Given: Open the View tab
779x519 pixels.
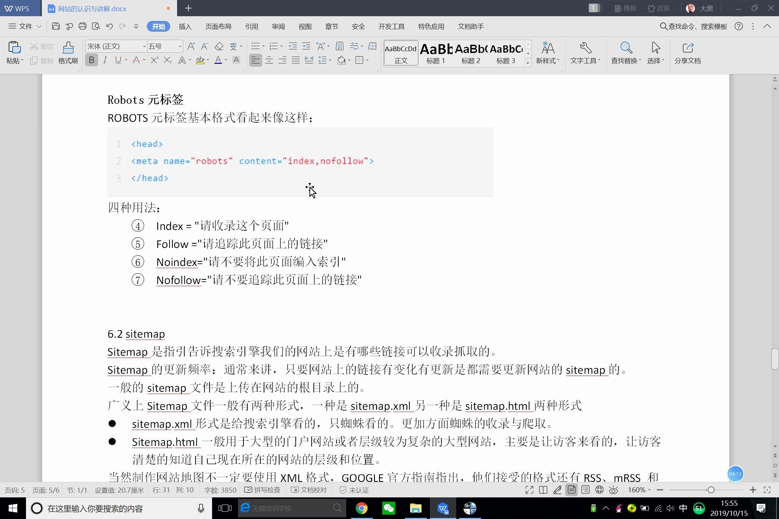Looking at the screenshot, I should tap(305, 26).
